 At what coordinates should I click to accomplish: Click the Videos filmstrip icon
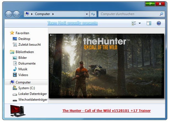coord(15,75)
